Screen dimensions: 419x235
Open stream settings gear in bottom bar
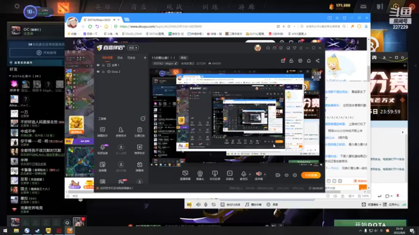tap(295, 175)
